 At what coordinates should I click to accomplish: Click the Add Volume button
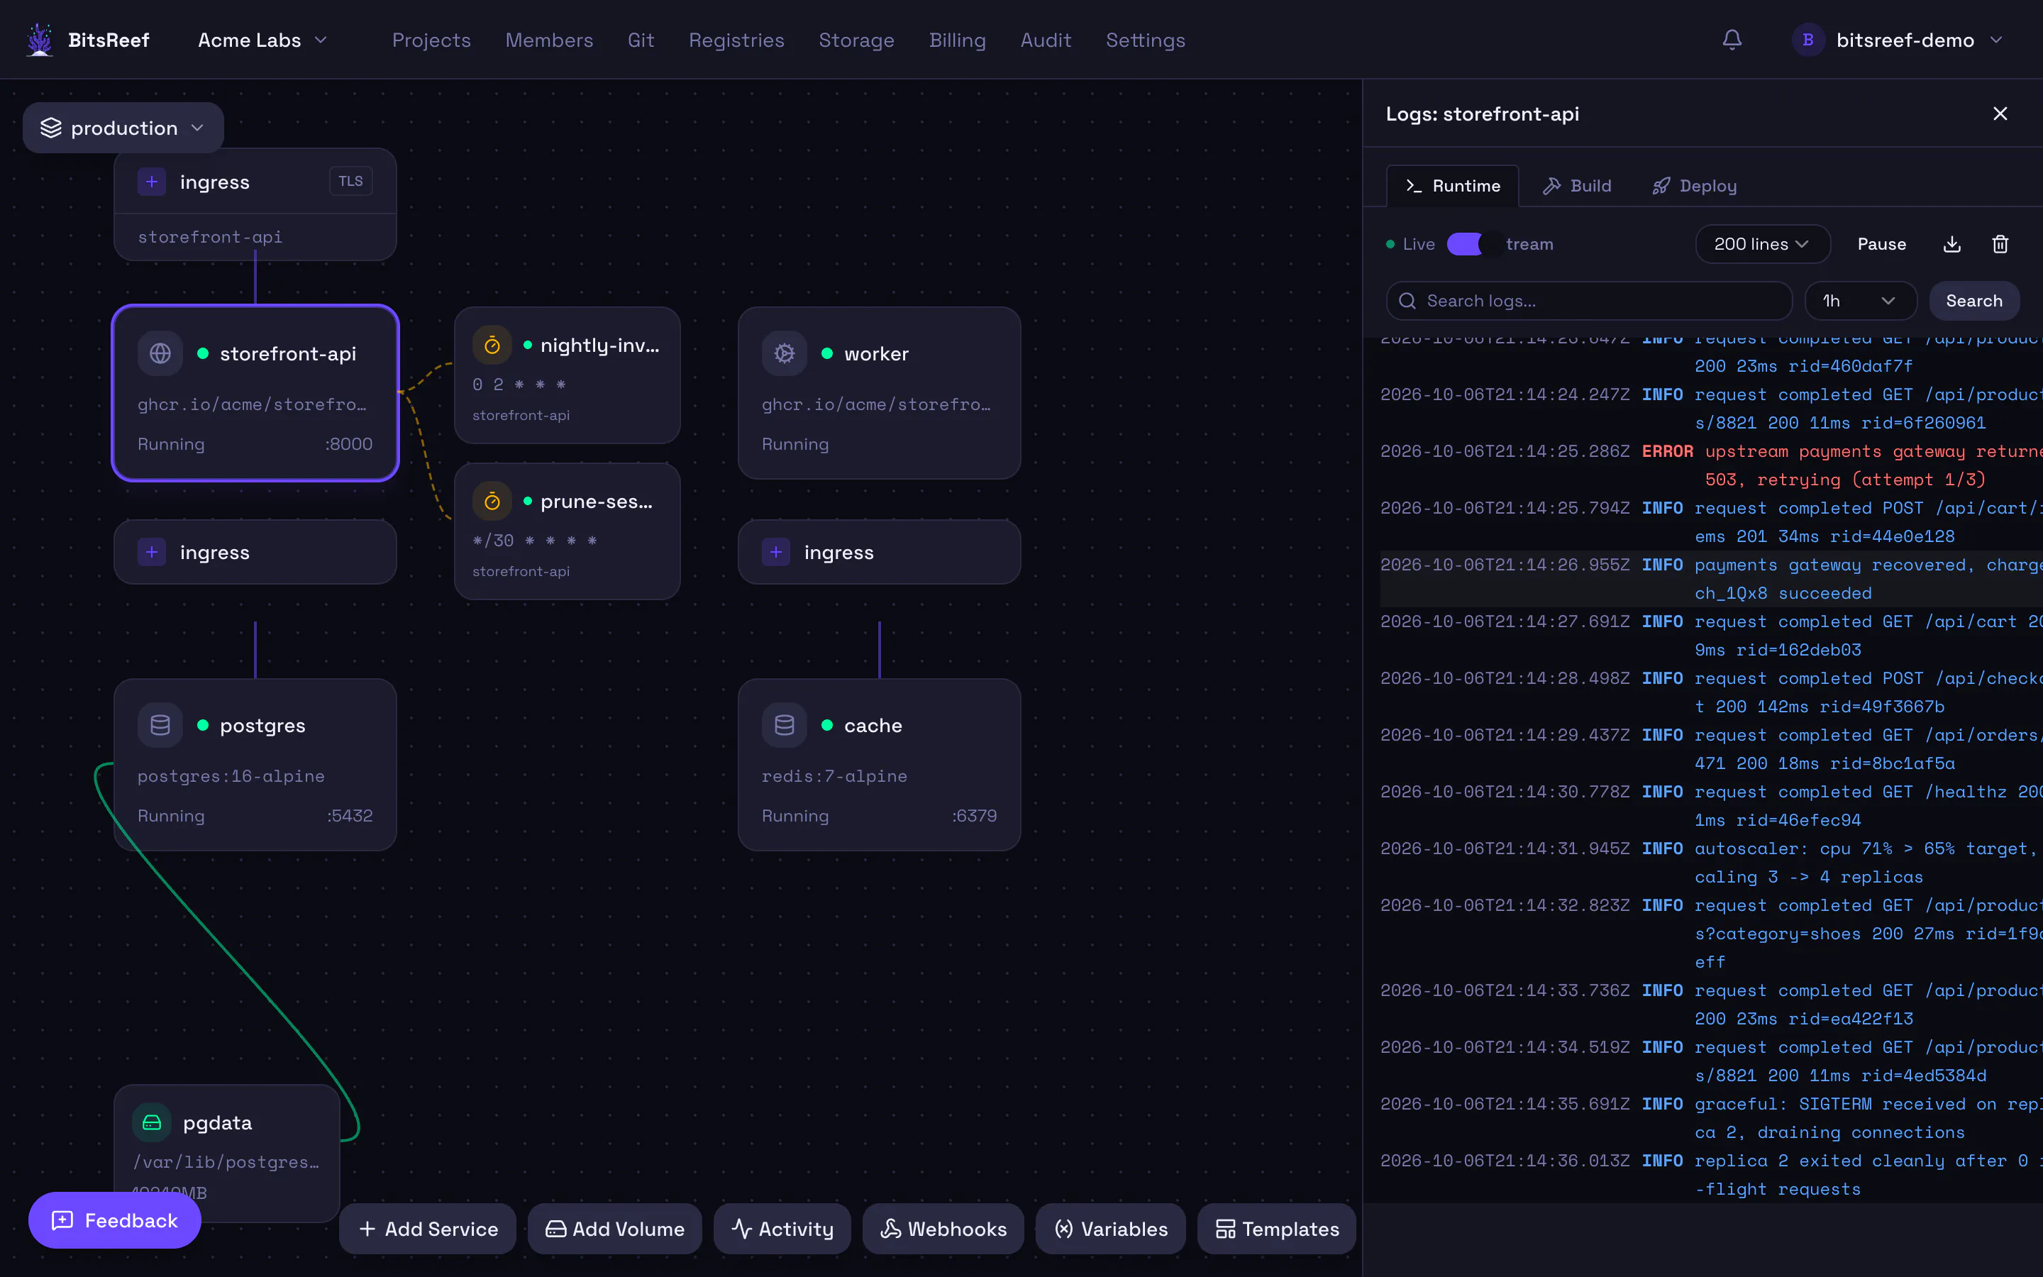[614, 1229]
